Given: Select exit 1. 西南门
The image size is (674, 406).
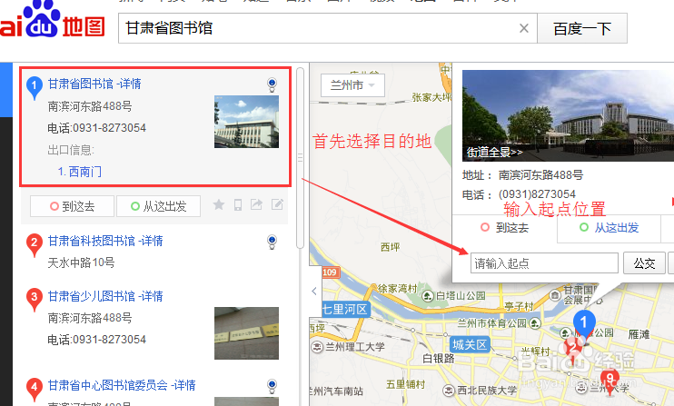Looking at the screenshot, I should pos(80,172).
